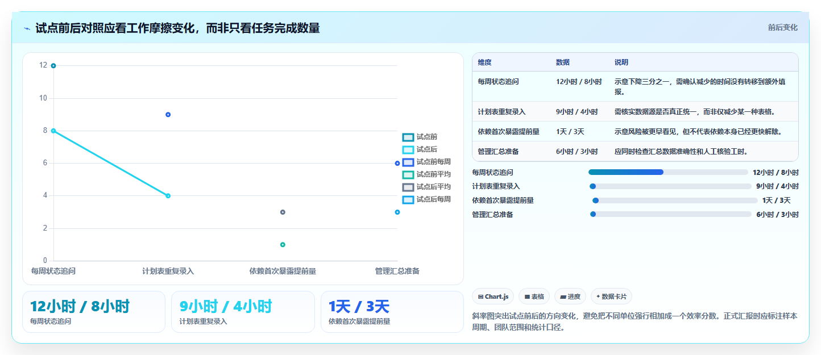821x355 pixels.
Task: Click x-axis label 每周状态追问
Action: (53, 272)
